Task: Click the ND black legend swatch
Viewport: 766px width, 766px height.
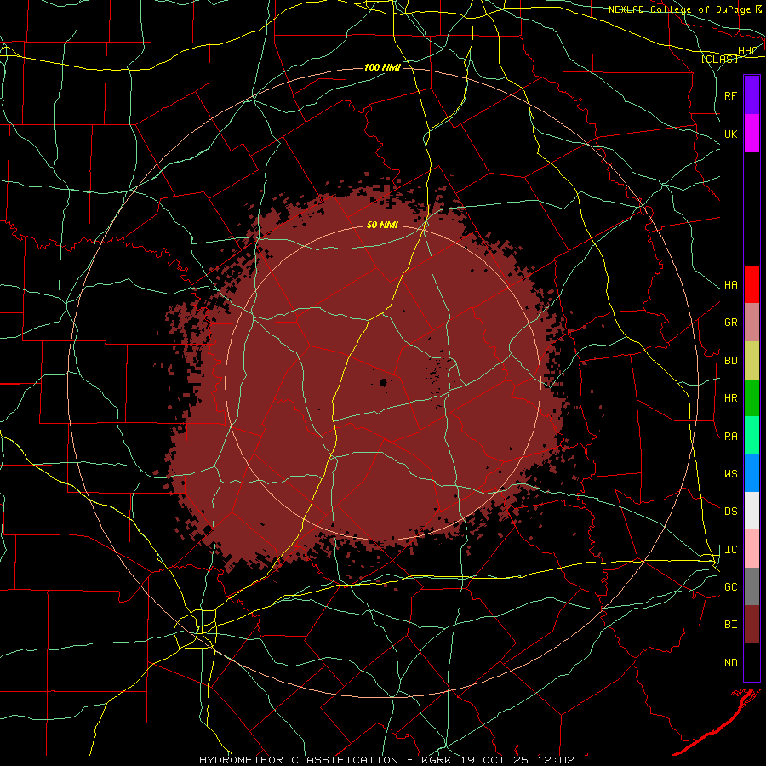Action: point(752,662)
